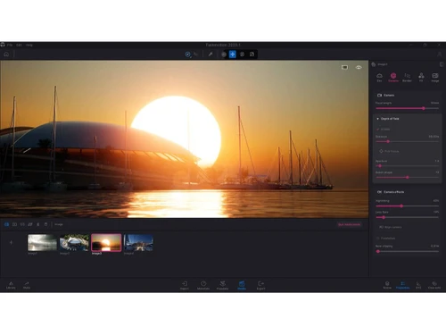Open the Help menu

(x=29, y=45)
